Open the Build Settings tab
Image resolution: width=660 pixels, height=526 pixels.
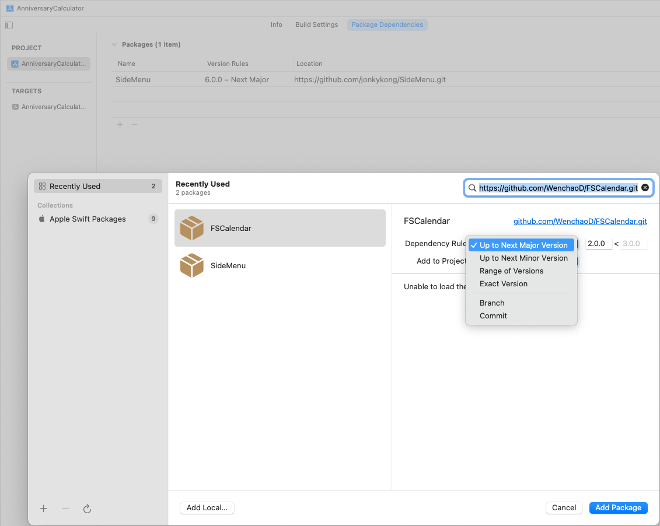coord(316,25)
